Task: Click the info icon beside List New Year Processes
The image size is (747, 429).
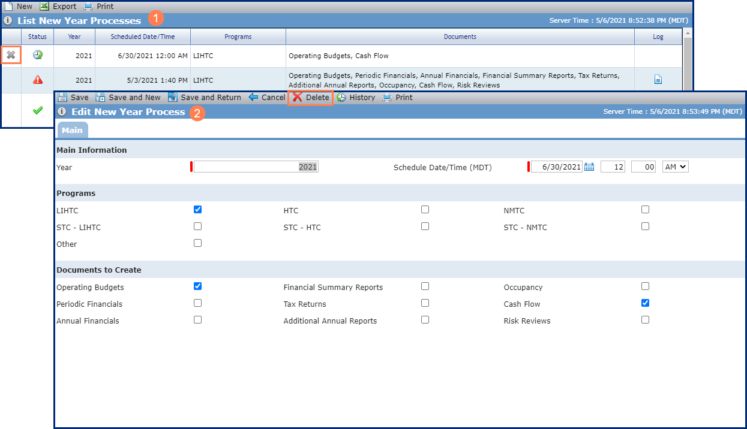Action: [8, 20]
